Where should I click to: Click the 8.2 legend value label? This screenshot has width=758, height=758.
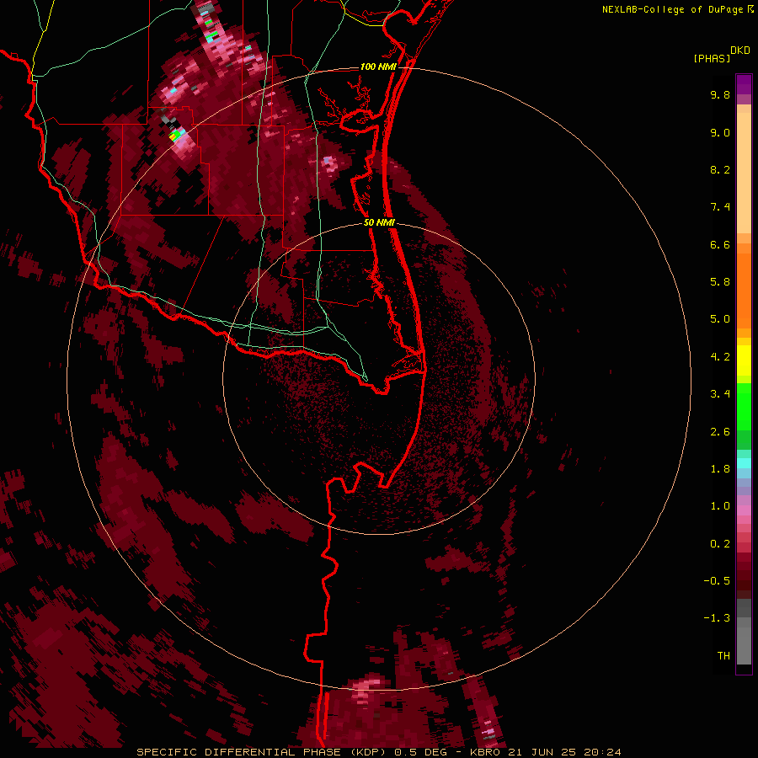pyautogui.click(x=720, y=169)
